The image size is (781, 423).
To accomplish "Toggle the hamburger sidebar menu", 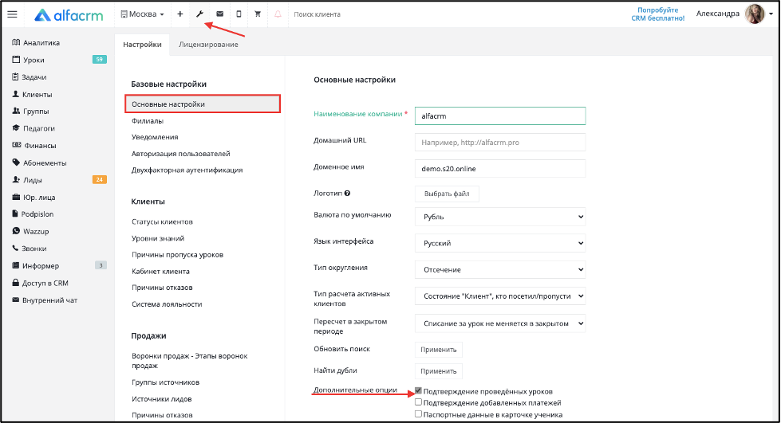I will (x=13, y=14).
